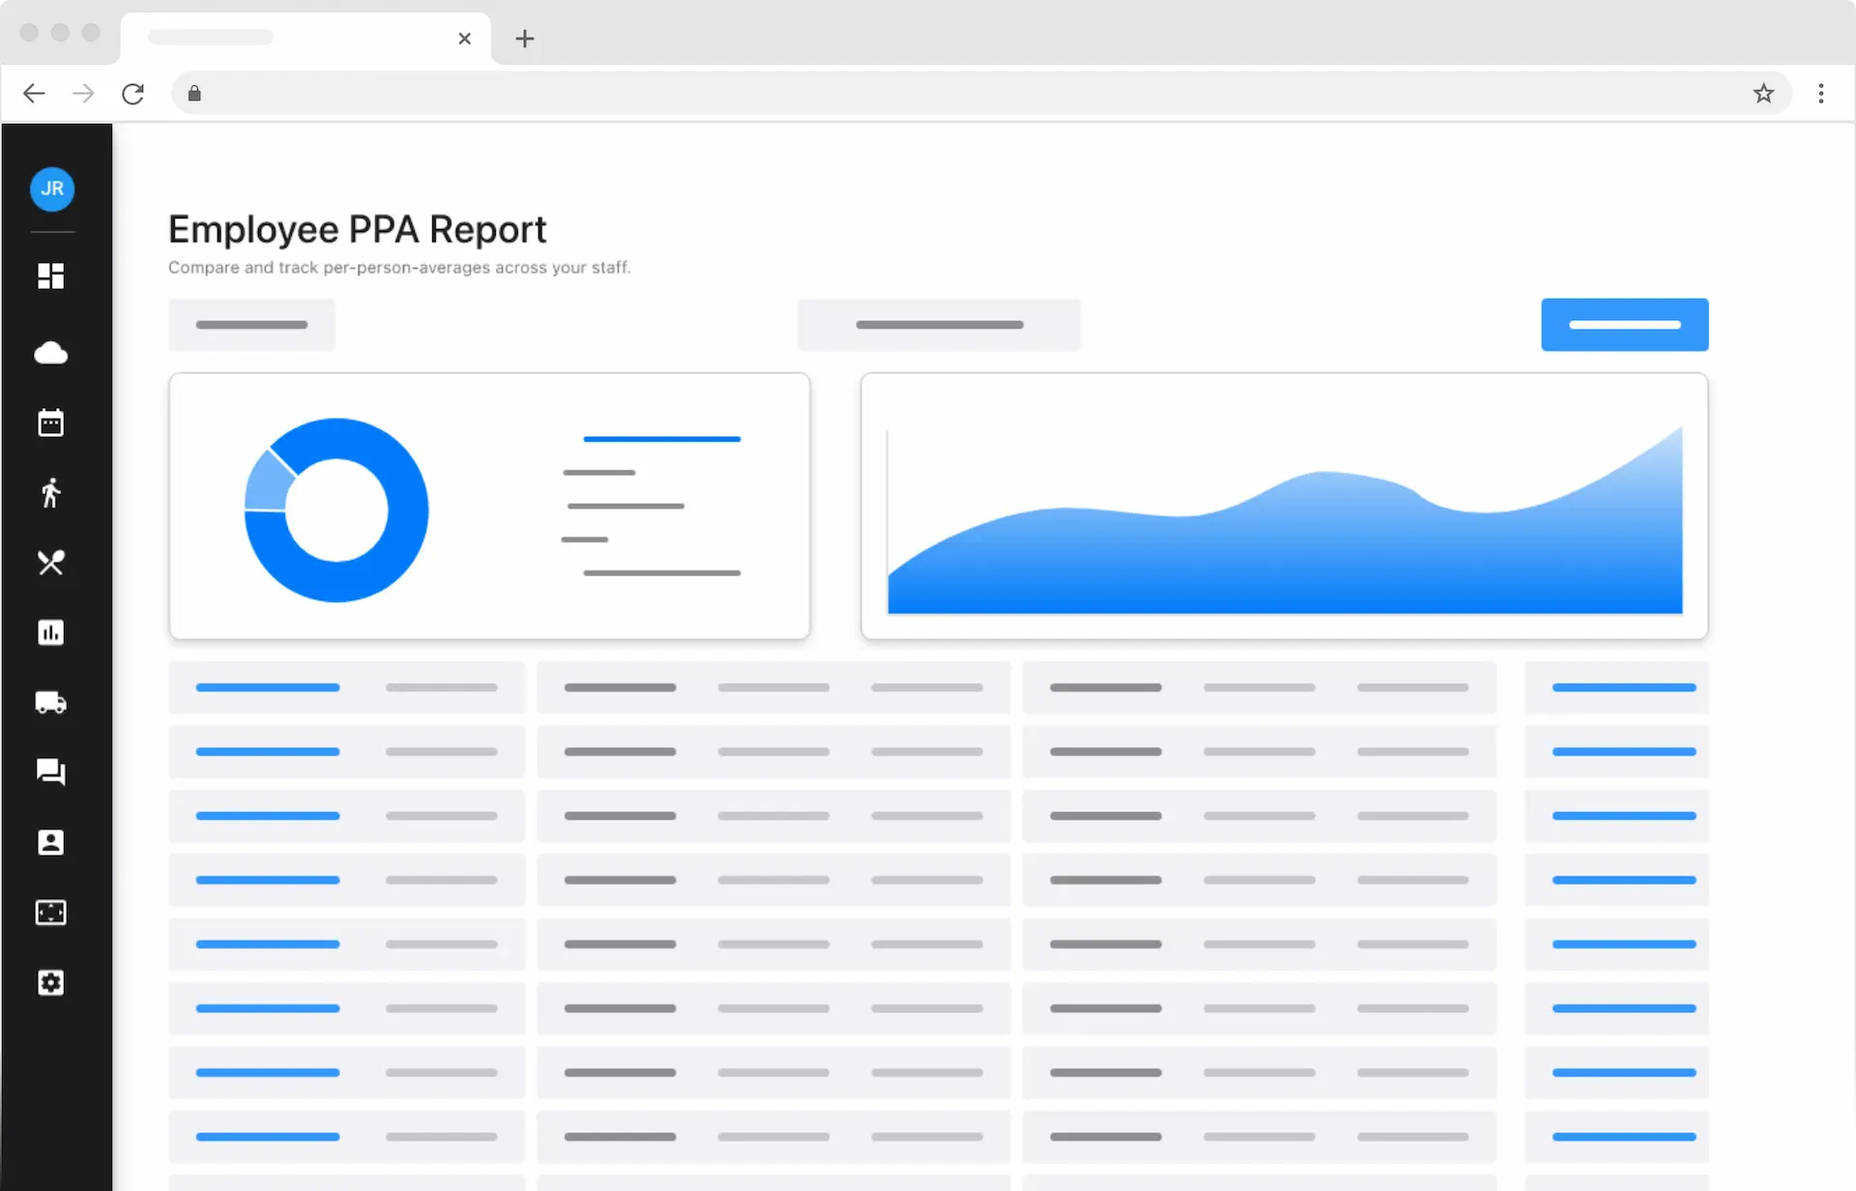Open the left filter dropdown above the donut chart
The height and width of the screenshot is (1191, 1856).
(251, 324)
